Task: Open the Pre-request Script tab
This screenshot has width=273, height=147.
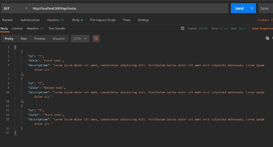Action: click(103, 20)
